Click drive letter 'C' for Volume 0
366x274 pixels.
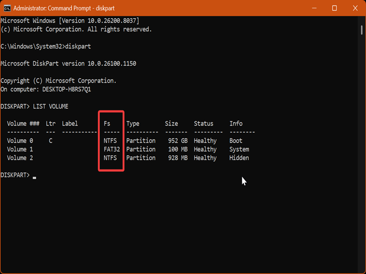[x=50, y=141]
